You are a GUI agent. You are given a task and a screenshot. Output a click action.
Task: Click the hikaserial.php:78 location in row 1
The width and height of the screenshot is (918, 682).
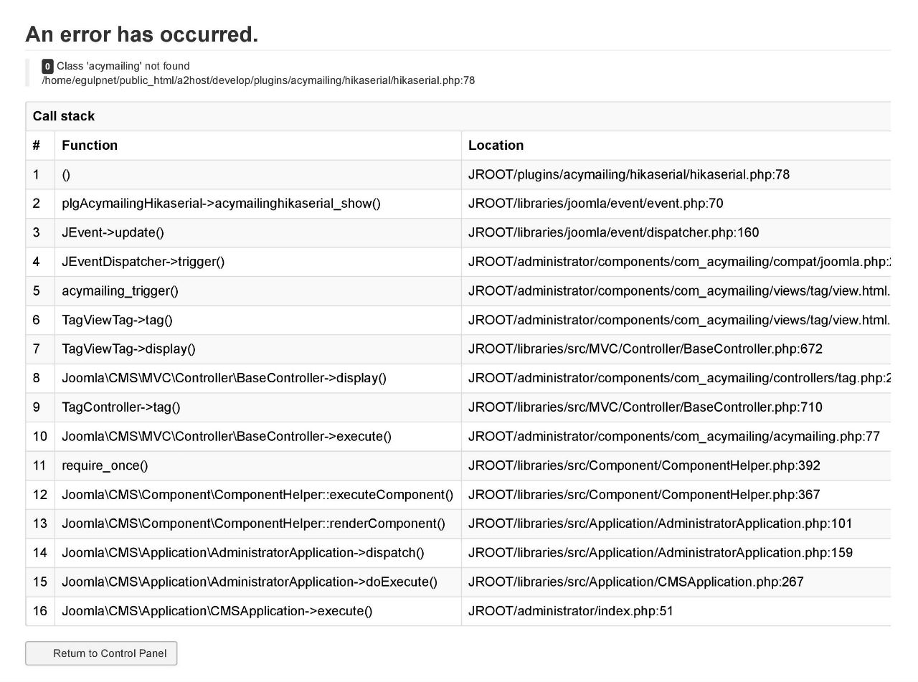pos(629,174)
